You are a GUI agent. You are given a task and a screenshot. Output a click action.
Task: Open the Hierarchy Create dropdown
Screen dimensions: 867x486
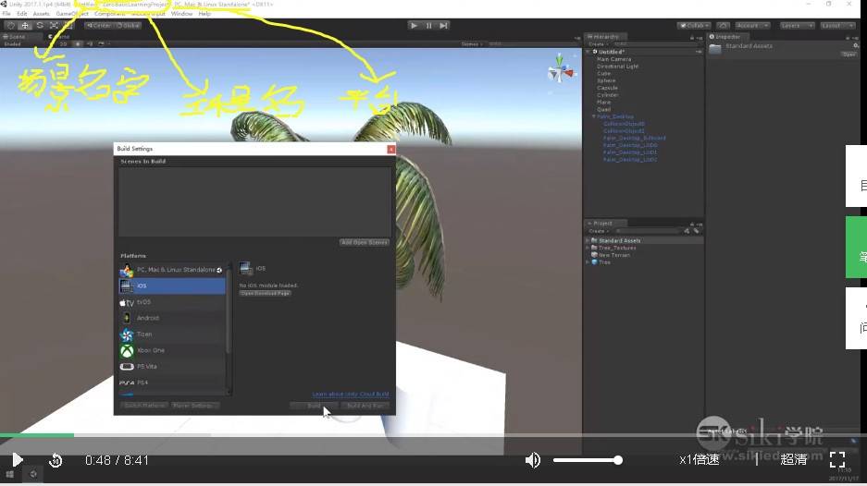(598, 44)
